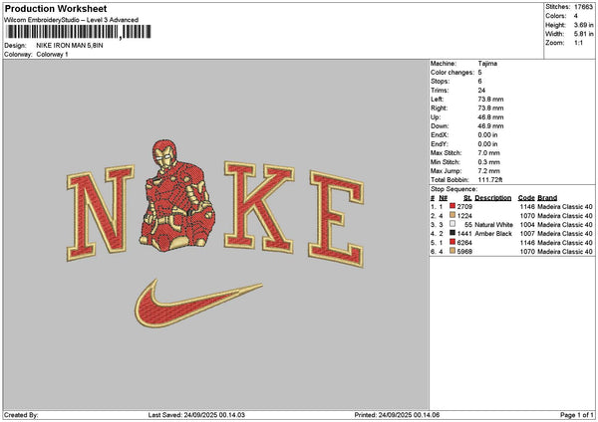Screen dimensions: 598x422
Task: Select the design name 'NIKE IRON MAN 5,8IN'
Action: pos(70,46)
